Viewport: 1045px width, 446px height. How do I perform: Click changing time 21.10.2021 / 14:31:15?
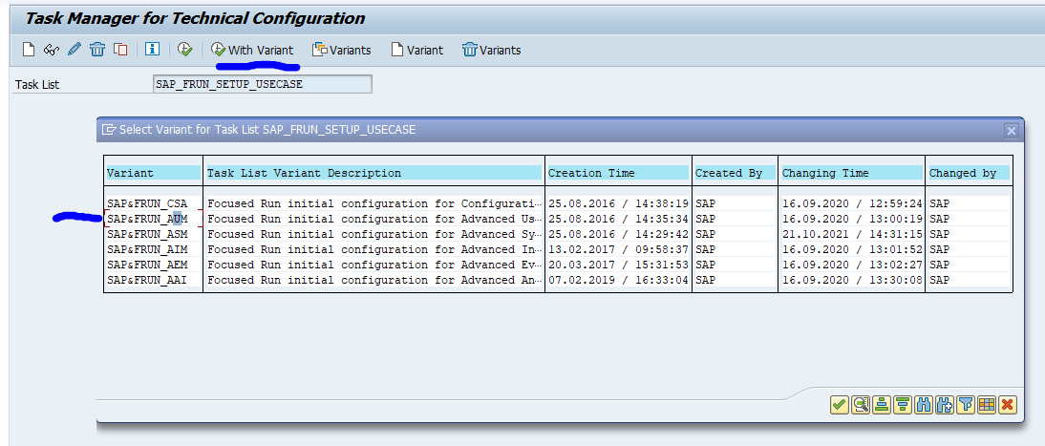pos(851,234)
